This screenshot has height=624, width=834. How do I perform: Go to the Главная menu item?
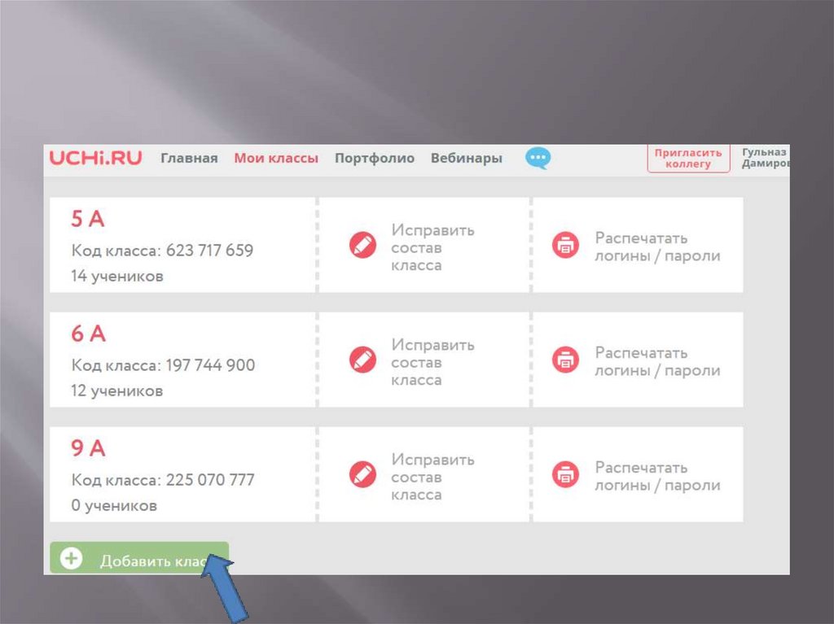coord(189,159)
